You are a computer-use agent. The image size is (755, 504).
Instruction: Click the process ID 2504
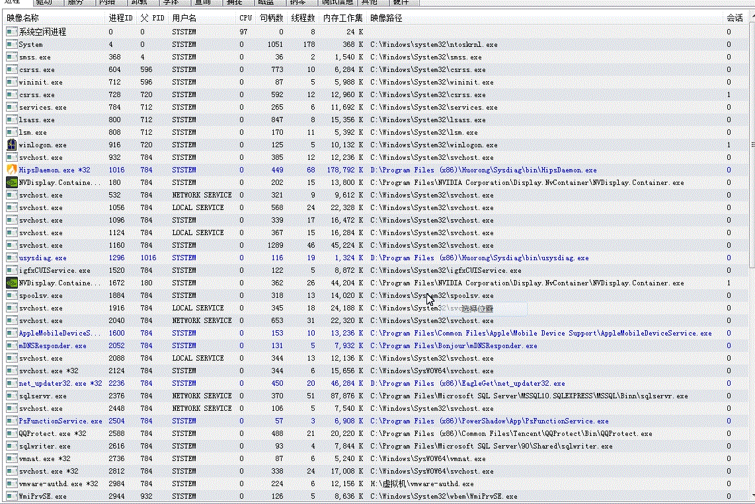pos(116,421)
